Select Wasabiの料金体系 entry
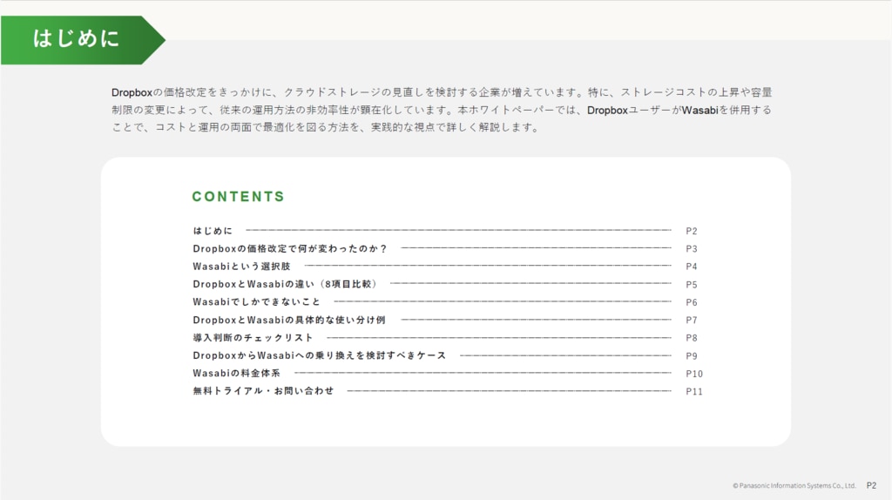 coord(237,374)
